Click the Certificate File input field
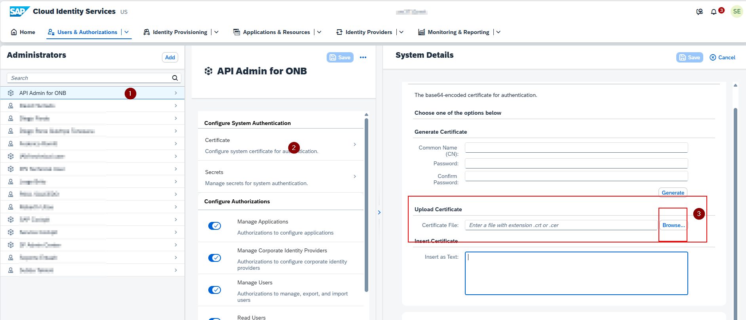 point(561,225)
